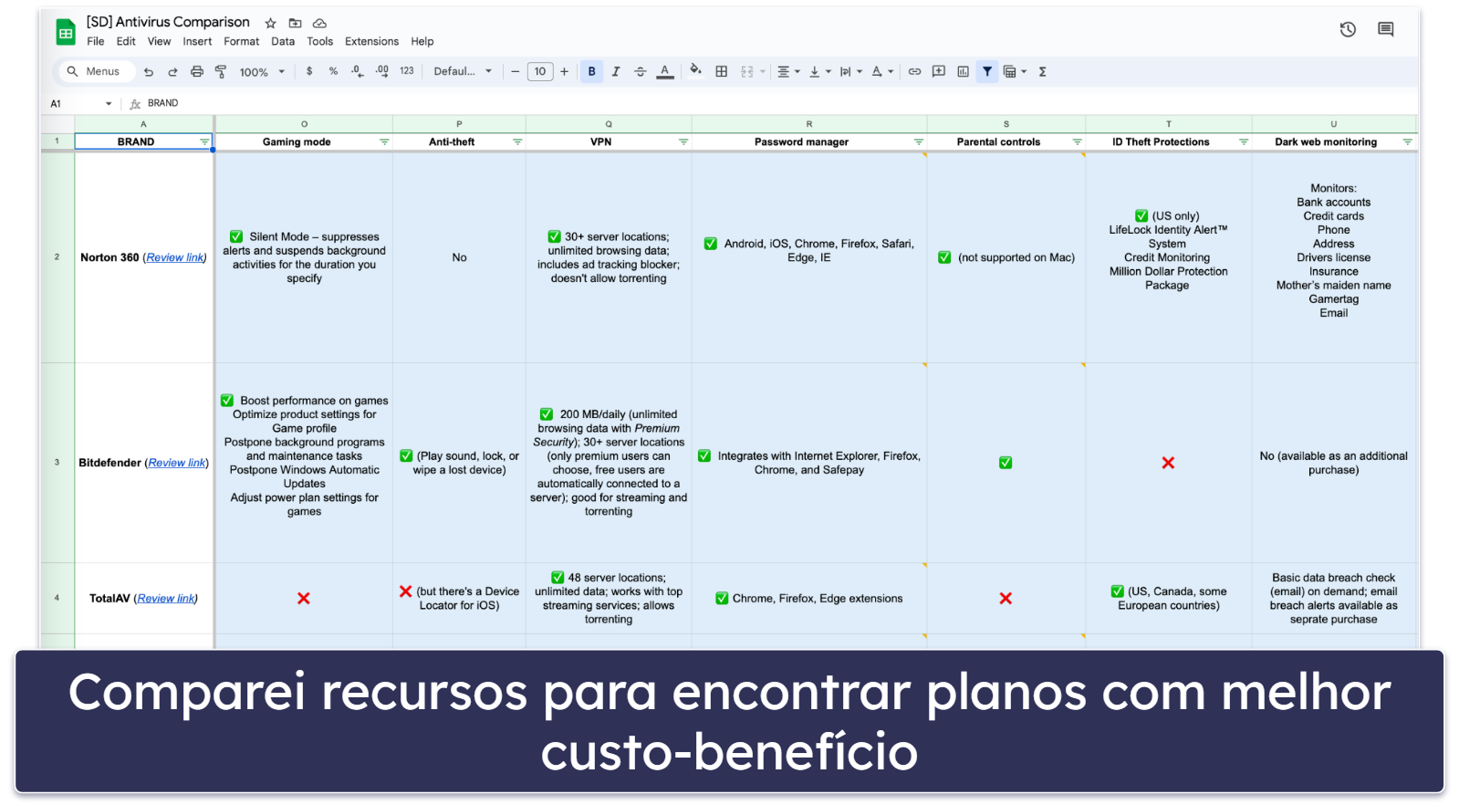This screenshot has width=1459, height=805.
Task: Open text rotation dropdown
Action: (x=881, y=71)
